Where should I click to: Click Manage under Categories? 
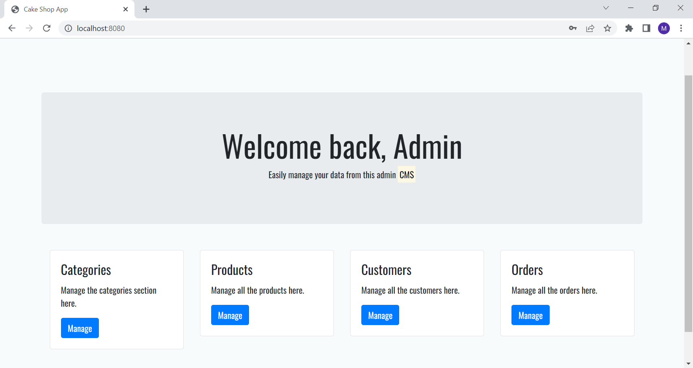(x=79, y=328)
